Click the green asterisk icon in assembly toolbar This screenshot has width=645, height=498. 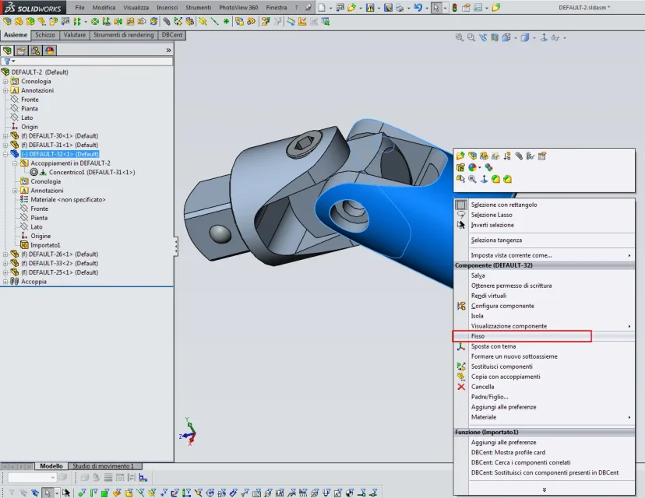226,21
